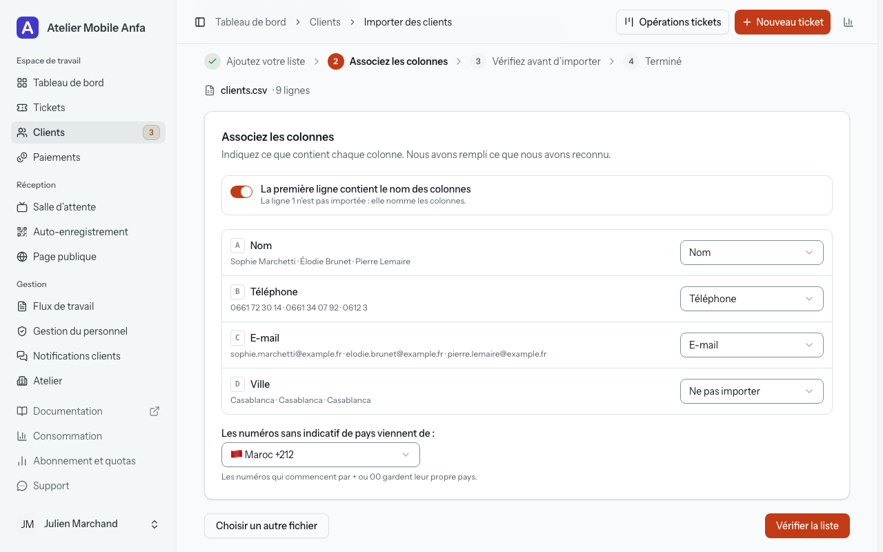Click the column letter B badge for Téléphone
This screenshot has height=552, width=883.
(237, 292)
